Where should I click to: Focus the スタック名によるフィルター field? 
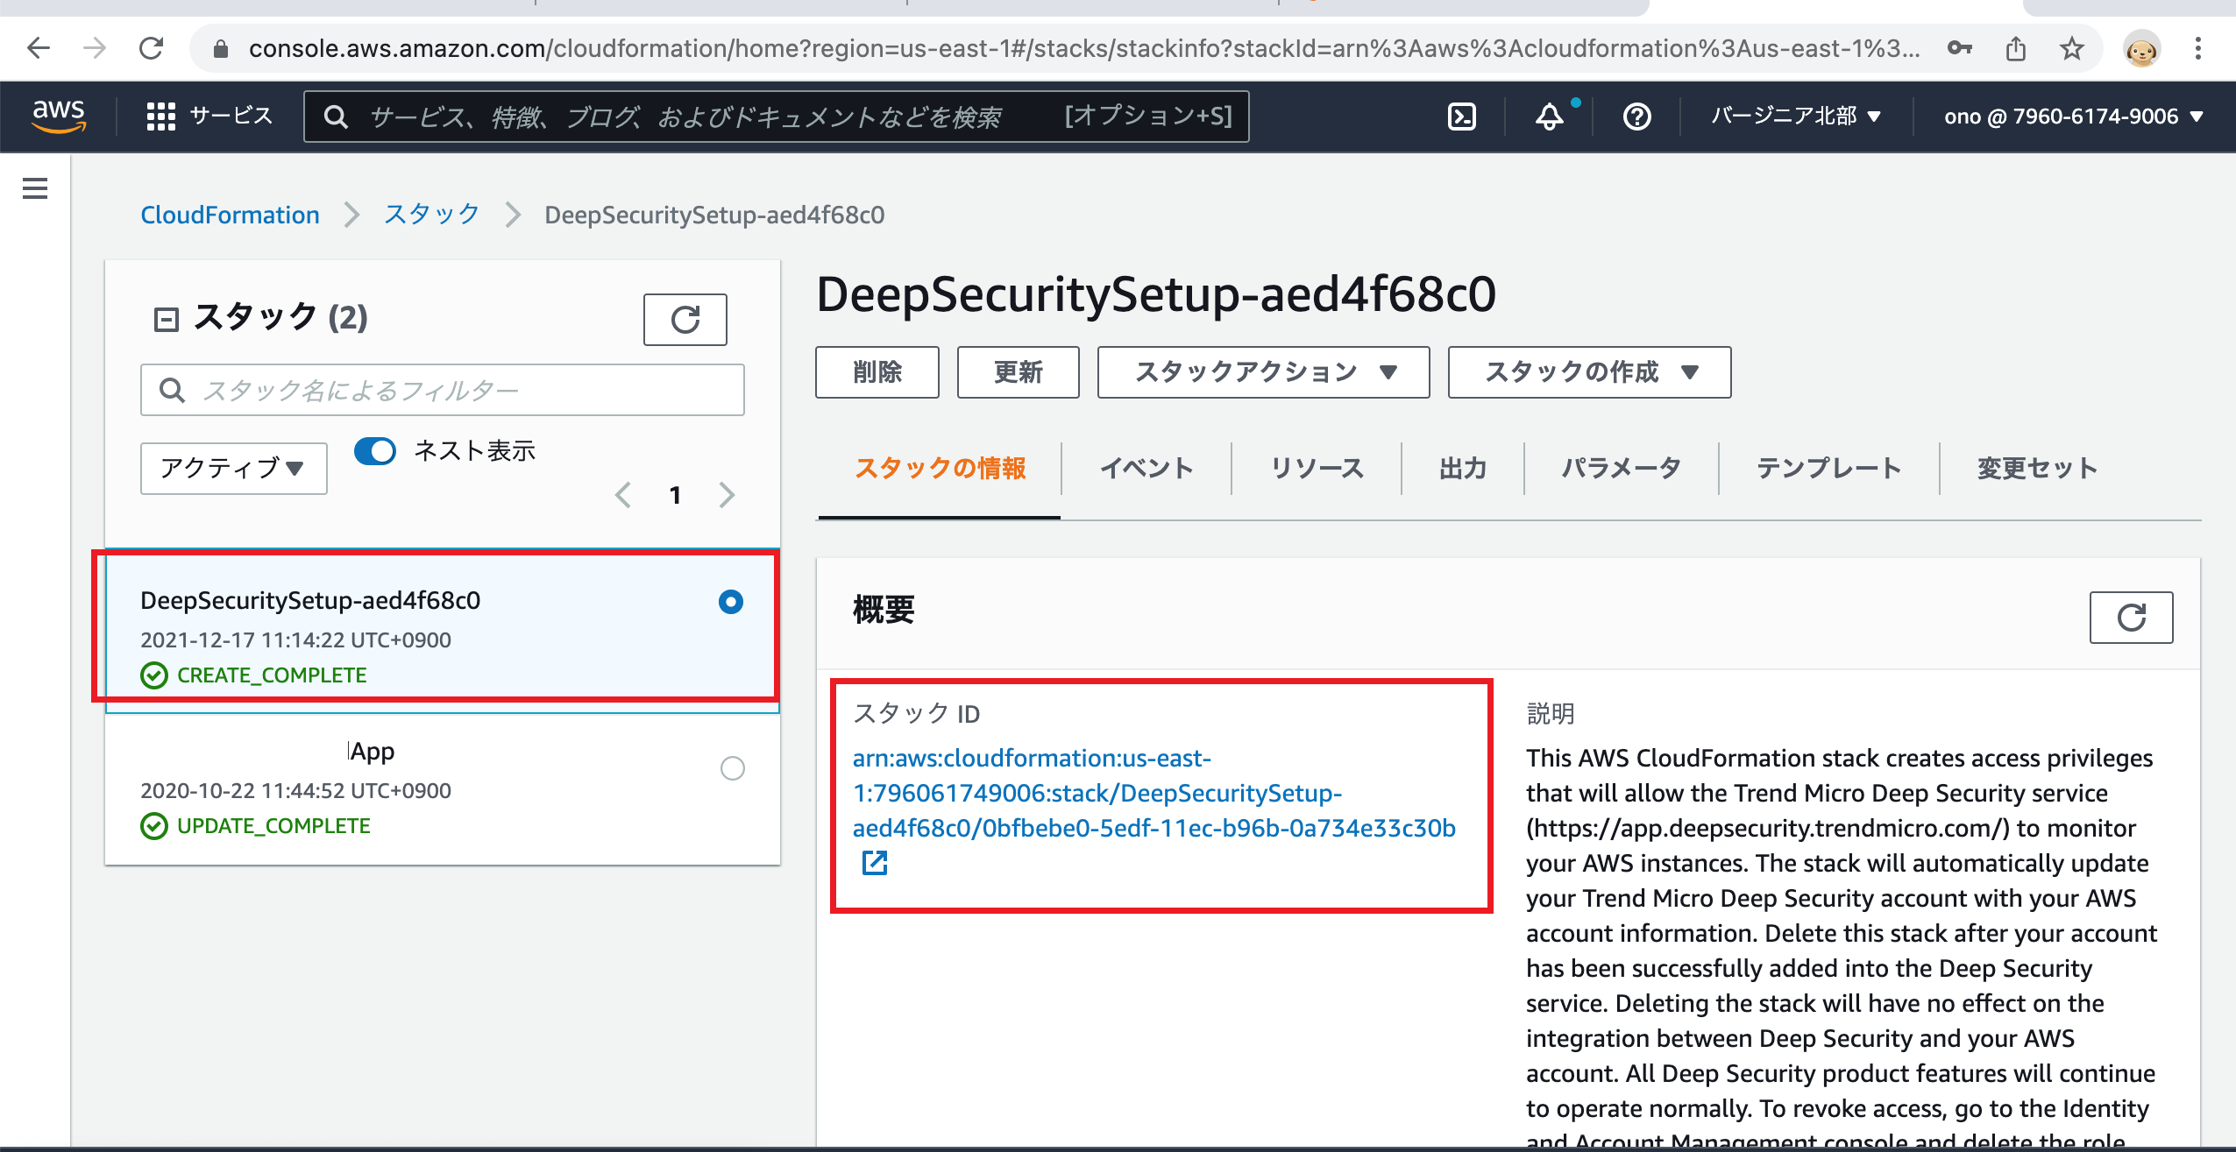443,390
